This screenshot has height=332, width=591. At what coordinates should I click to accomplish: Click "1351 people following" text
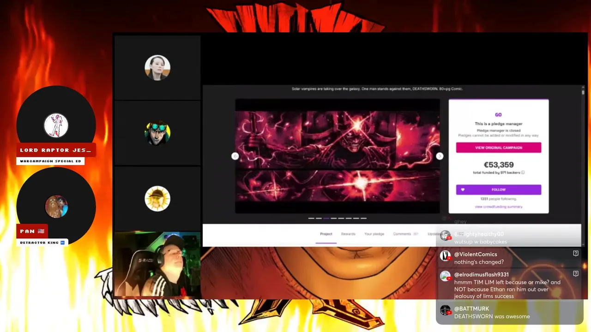[x=499, y=199]
